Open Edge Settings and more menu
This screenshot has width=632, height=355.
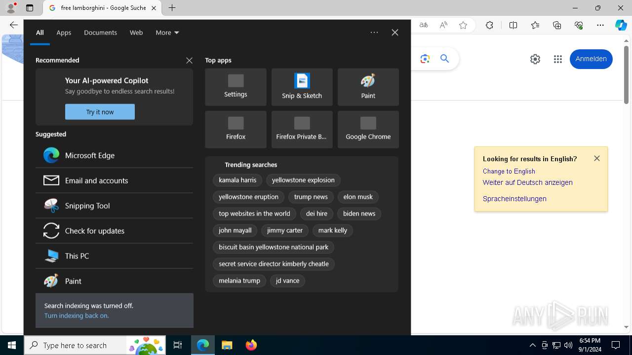pos(600,25)
